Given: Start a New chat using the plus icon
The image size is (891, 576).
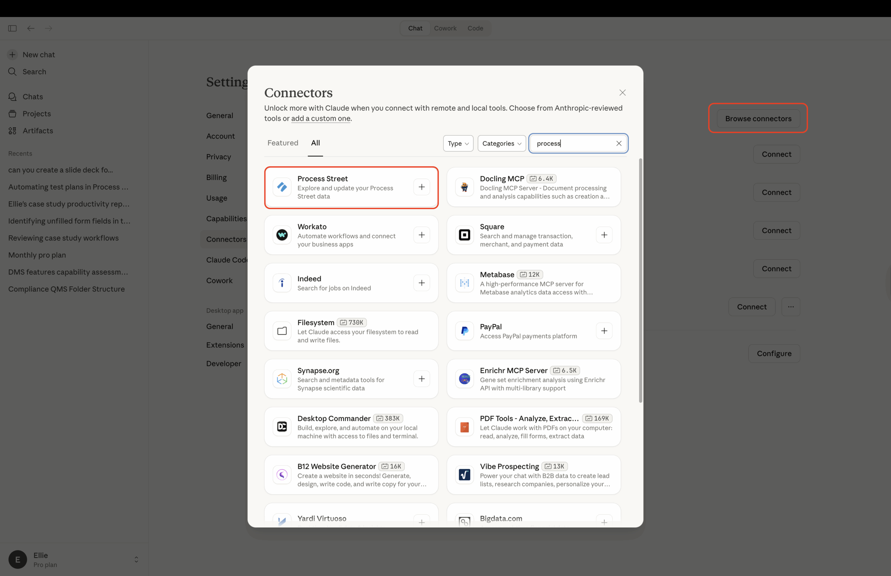Looking at the screenshot, I should point(12,55).
